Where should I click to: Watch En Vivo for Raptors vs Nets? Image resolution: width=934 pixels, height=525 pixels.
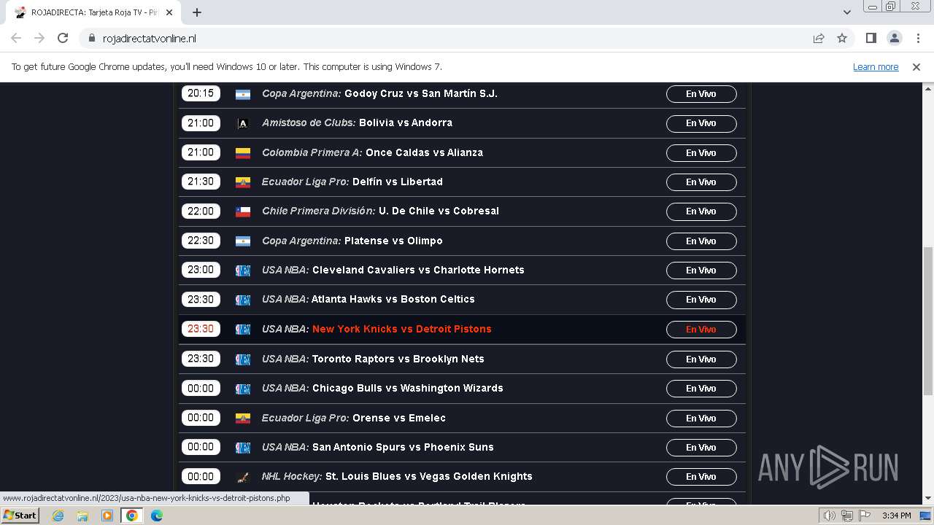701,359
